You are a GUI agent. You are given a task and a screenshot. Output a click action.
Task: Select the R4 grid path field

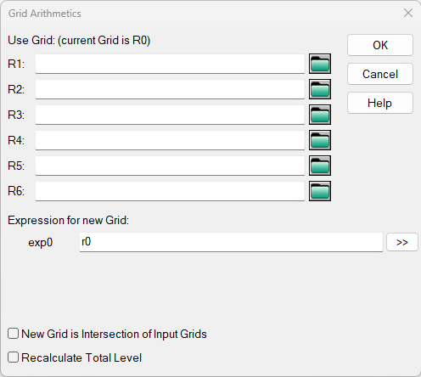170,140
